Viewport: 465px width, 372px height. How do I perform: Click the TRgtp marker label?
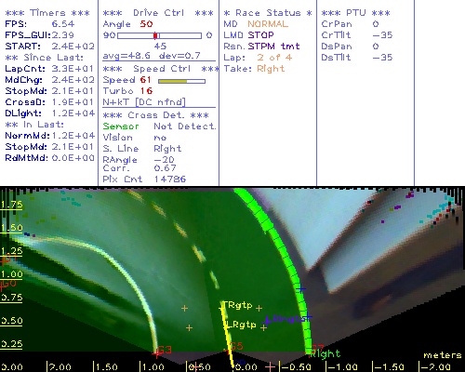click(x=238, y=305)
